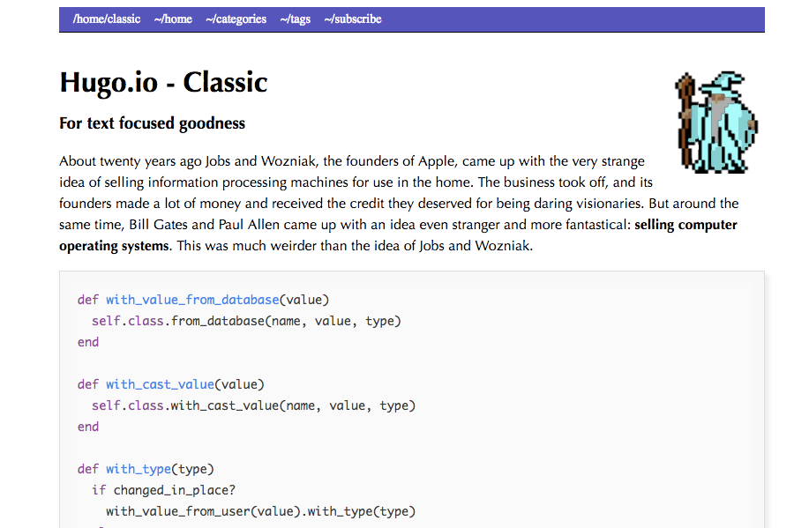Click empty area of the purple navigation bar
The height and width of the screenshot is (528, 794).
573,19
